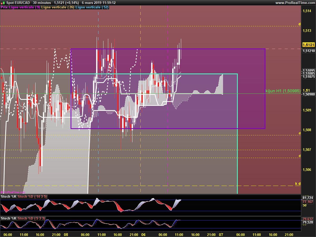Click the 1,514 price scale label
This screenshot has width=316, height=237.
click(x=307, y=11)
